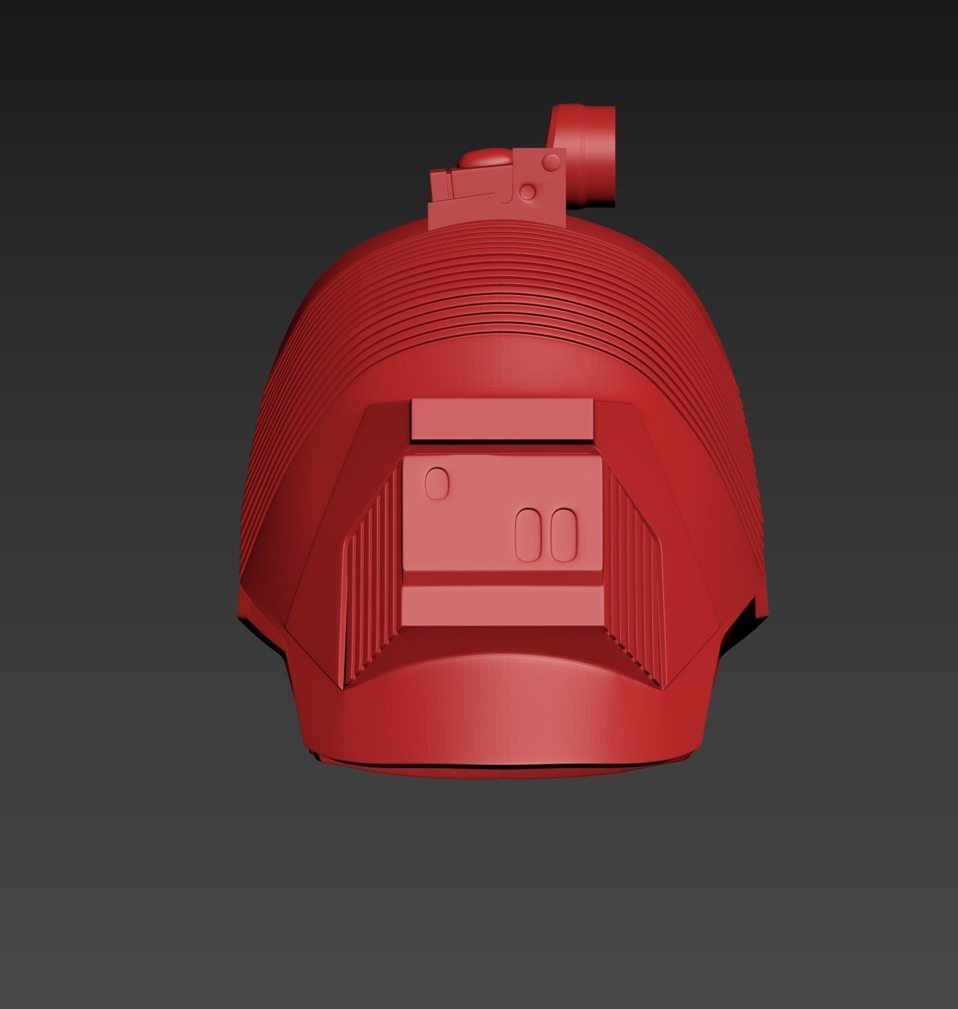This screenshot has height=1009, width=958.
Task: Click the small bracket block beside the scope
Action: 496,189
